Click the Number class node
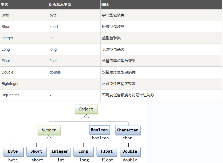This screenshot has height=163, width=223. pos(49,130)
